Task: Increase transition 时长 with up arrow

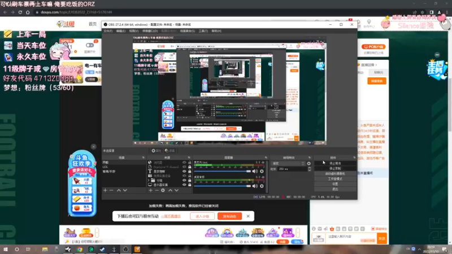Action: 309,168
